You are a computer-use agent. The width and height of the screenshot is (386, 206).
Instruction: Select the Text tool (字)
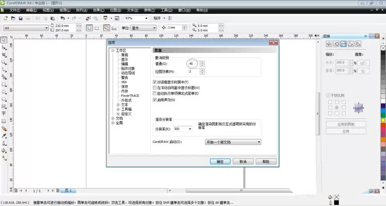4,113
